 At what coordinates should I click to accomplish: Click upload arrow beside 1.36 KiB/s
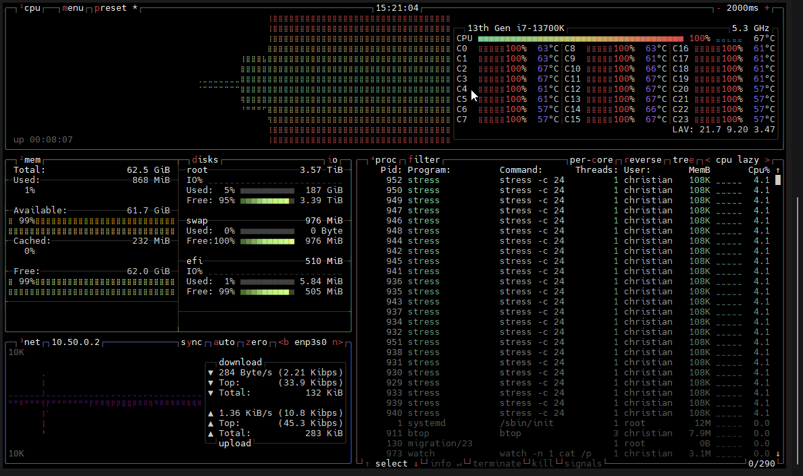click(211, 413)
